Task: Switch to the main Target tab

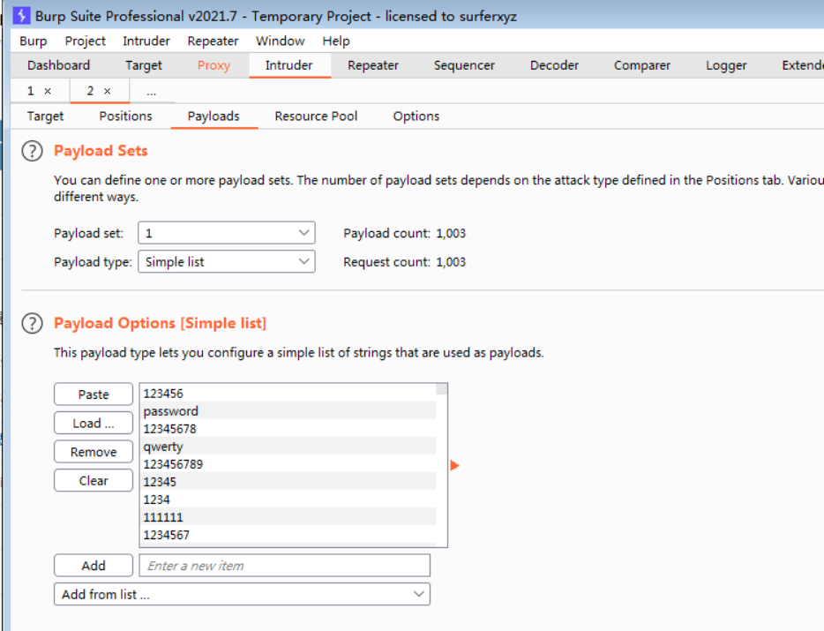Action: (144, 65)
